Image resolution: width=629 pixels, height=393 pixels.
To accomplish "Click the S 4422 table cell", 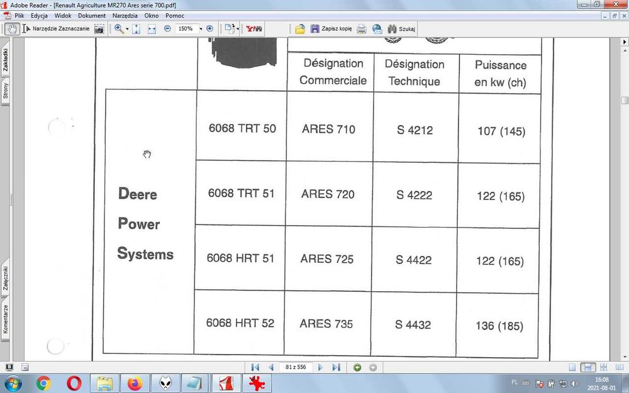I will tap(414, 260).
